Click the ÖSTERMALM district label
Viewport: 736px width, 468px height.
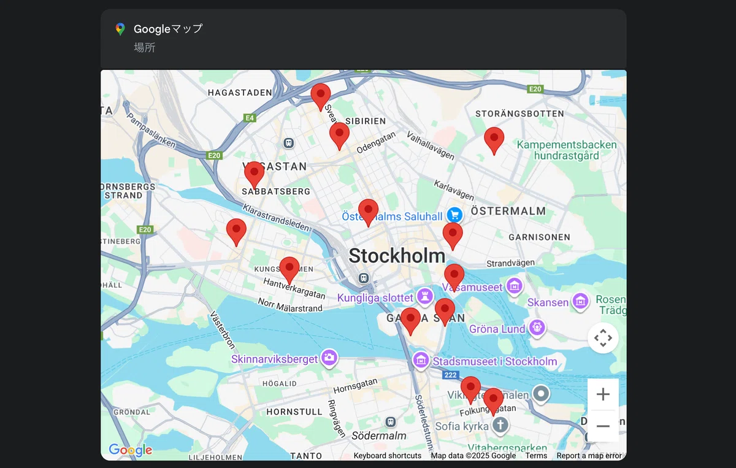point(508,211)
